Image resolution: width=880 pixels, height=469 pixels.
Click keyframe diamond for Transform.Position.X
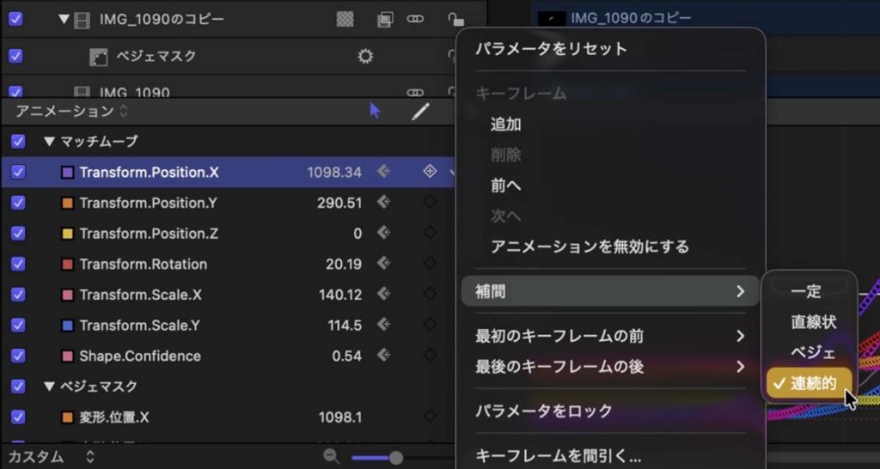(x=430, y=172)
